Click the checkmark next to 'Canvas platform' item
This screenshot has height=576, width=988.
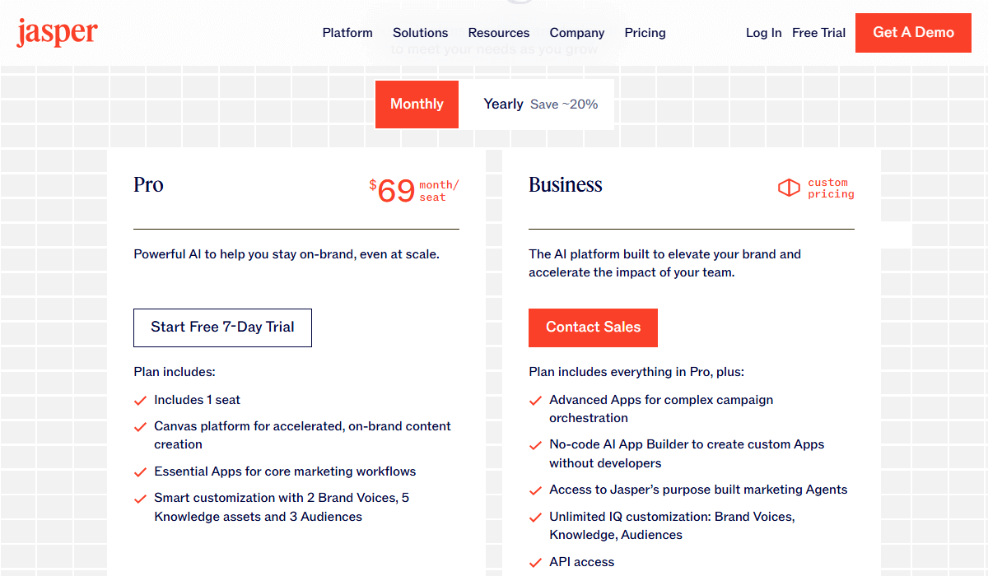pyautogui.click(x=140, y=427)
